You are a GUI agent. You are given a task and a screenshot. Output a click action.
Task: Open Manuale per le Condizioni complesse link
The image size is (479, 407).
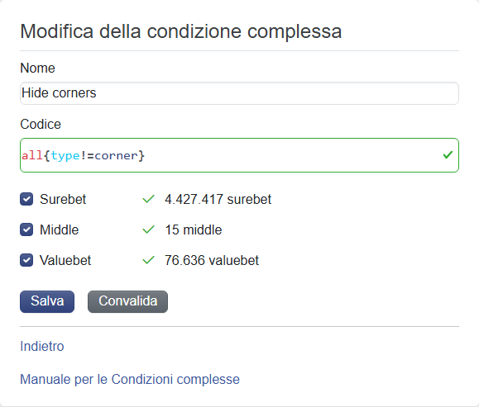(130, 380)
